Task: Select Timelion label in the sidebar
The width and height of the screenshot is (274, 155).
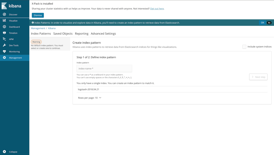Action: [13, 33]
